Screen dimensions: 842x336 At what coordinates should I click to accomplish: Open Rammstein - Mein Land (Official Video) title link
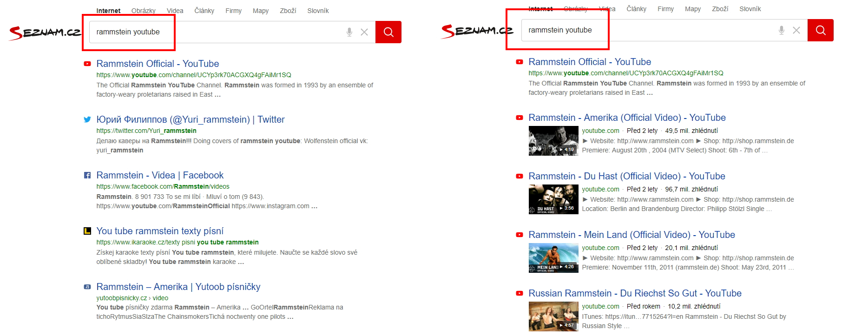(632, 235)
